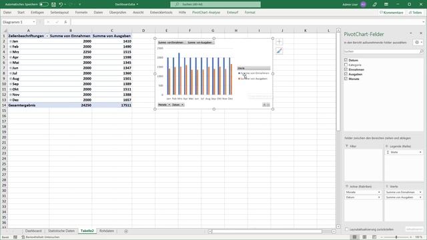Click the Suchen field in PivotChart-Felder
Viewport: 427px width, 240px height.
point(381,51)
